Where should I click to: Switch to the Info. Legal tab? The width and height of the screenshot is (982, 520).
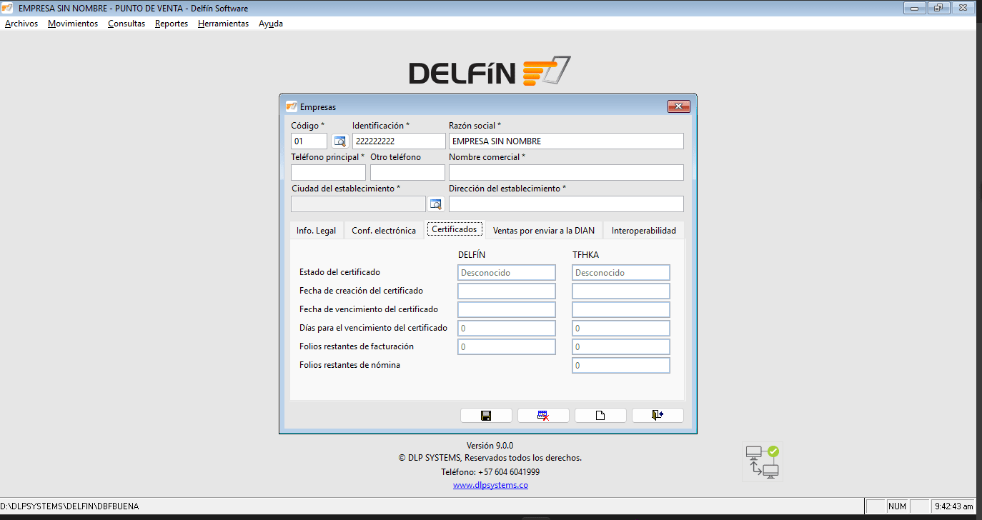pyautogui.click(x=317, y=230)
